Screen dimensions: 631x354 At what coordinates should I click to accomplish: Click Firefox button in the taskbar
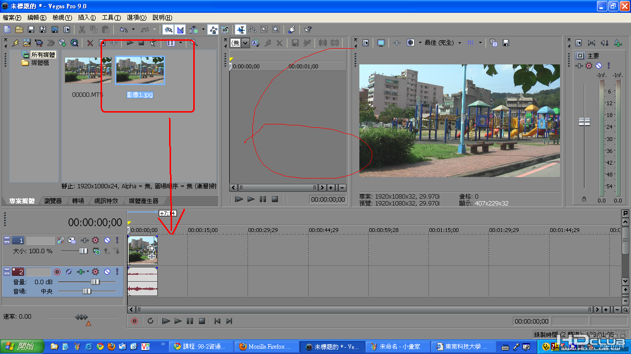point(266,347)
